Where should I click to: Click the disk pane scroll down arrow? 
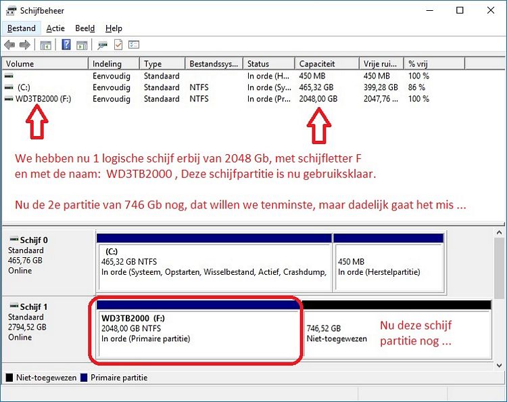(499, 365)
